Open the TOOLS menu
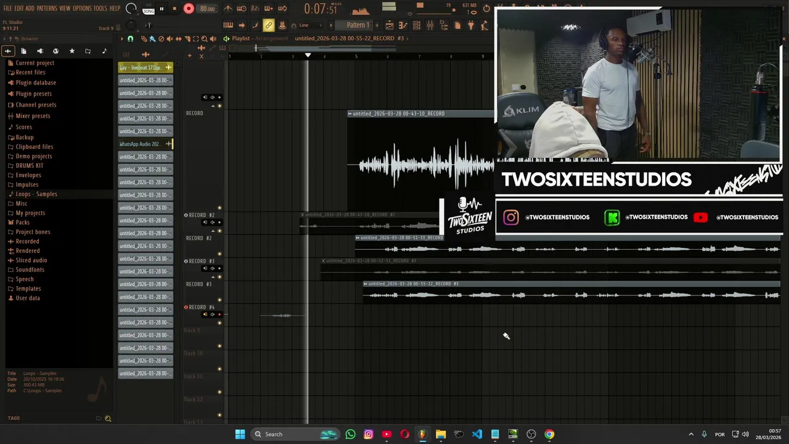This screenshot has height=444, width=789. [100, 9]
